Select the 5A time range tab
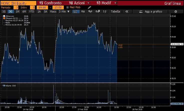This screenshot has height=111, width=184. click(45, 11)
